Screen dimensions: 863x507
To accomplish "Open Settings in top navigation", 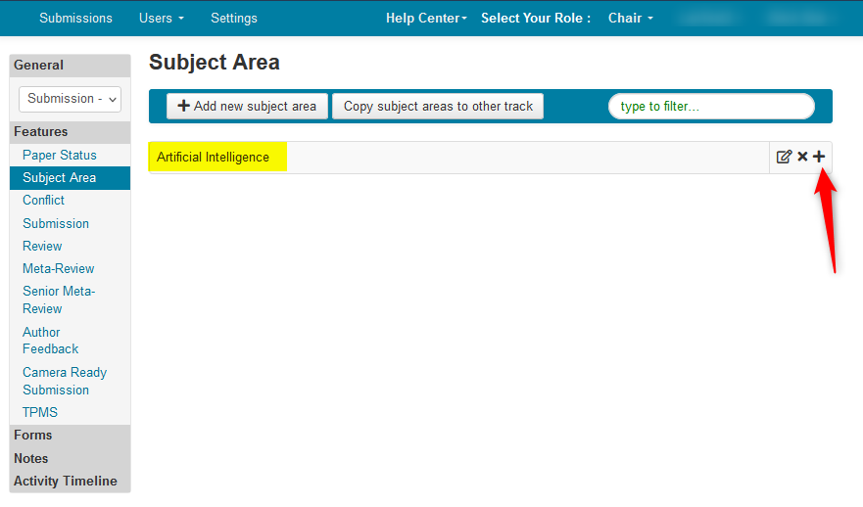I will click(234, 19).
